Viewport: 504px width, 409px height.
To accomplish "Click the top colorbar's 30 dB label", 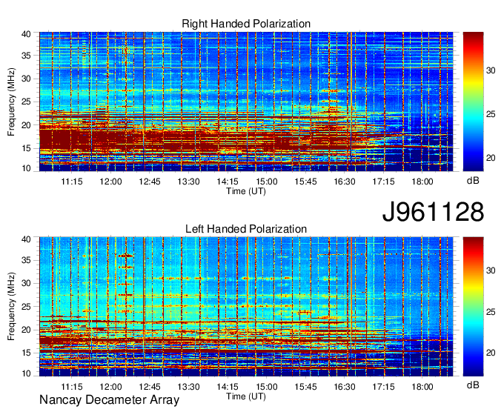I will pyautogui.click(x=491, y=70).
